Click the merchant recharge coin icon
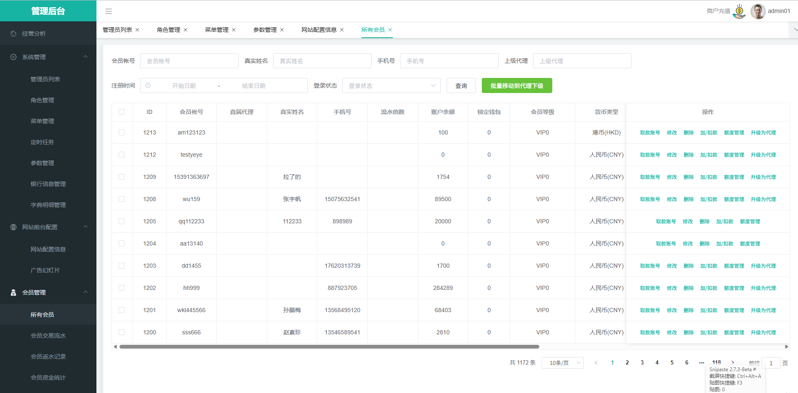Screen dimensions: 798x393 [739, 11]
